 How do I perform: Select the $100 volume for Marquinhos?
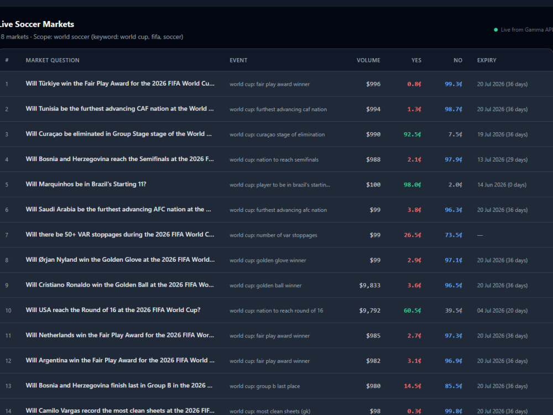[373, 185]
